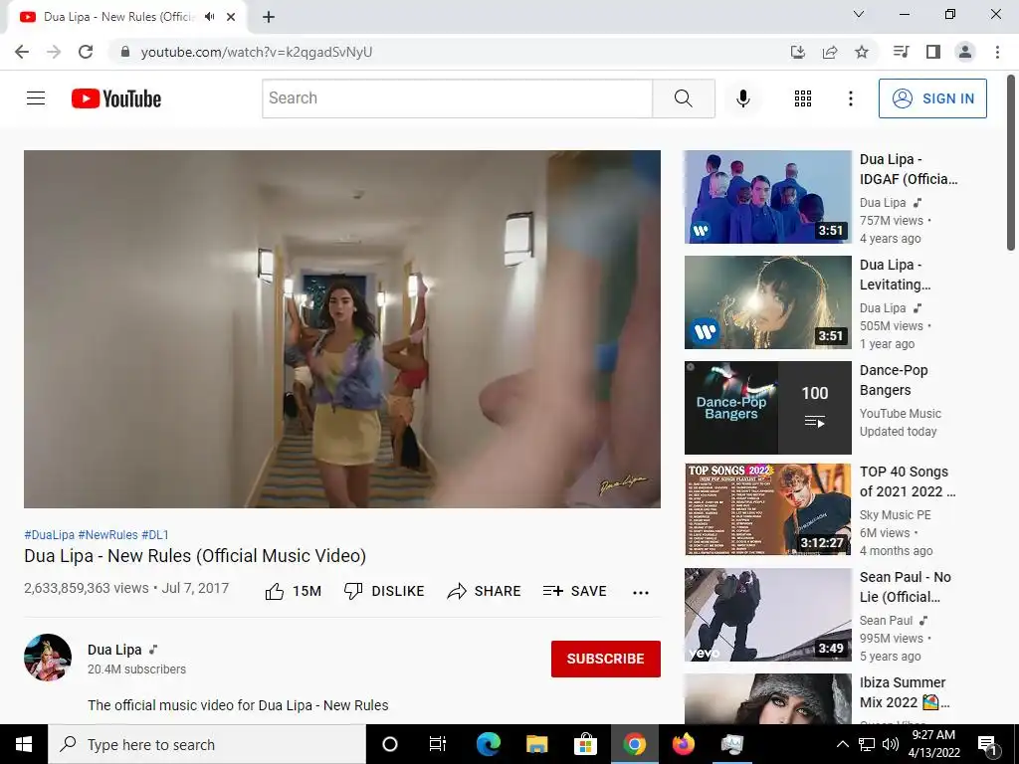1019x764 pixels.
Task: Launch Firefox from taskbar
Action: [x=683, y=744]
